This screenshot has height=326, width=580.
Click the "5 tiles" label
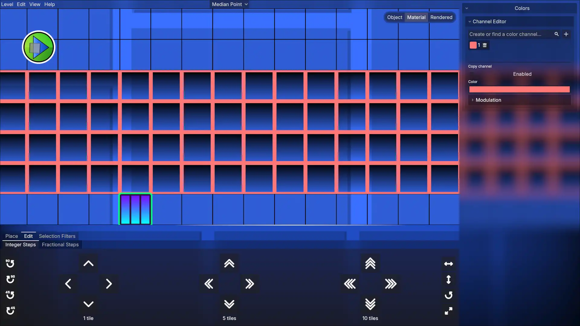[x=229, y=318]
